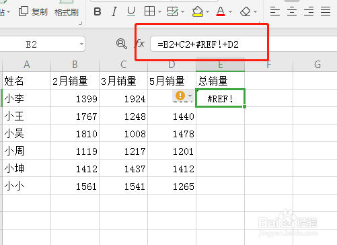Viewport: 337px width, 245px height.
Task: Select cell with value 1201
Action: point(172,151)
